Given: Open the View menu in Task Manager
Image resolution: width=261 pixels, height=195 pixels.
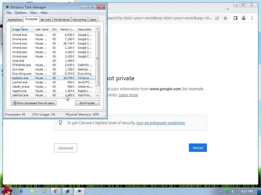Looking at the screenshot, I should point(33,13).
